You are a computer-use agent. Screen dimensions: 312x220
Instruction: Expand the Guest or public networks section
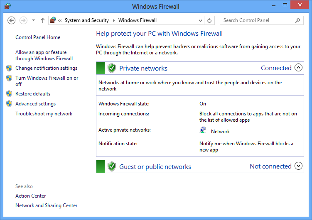(x=298, y=166)
